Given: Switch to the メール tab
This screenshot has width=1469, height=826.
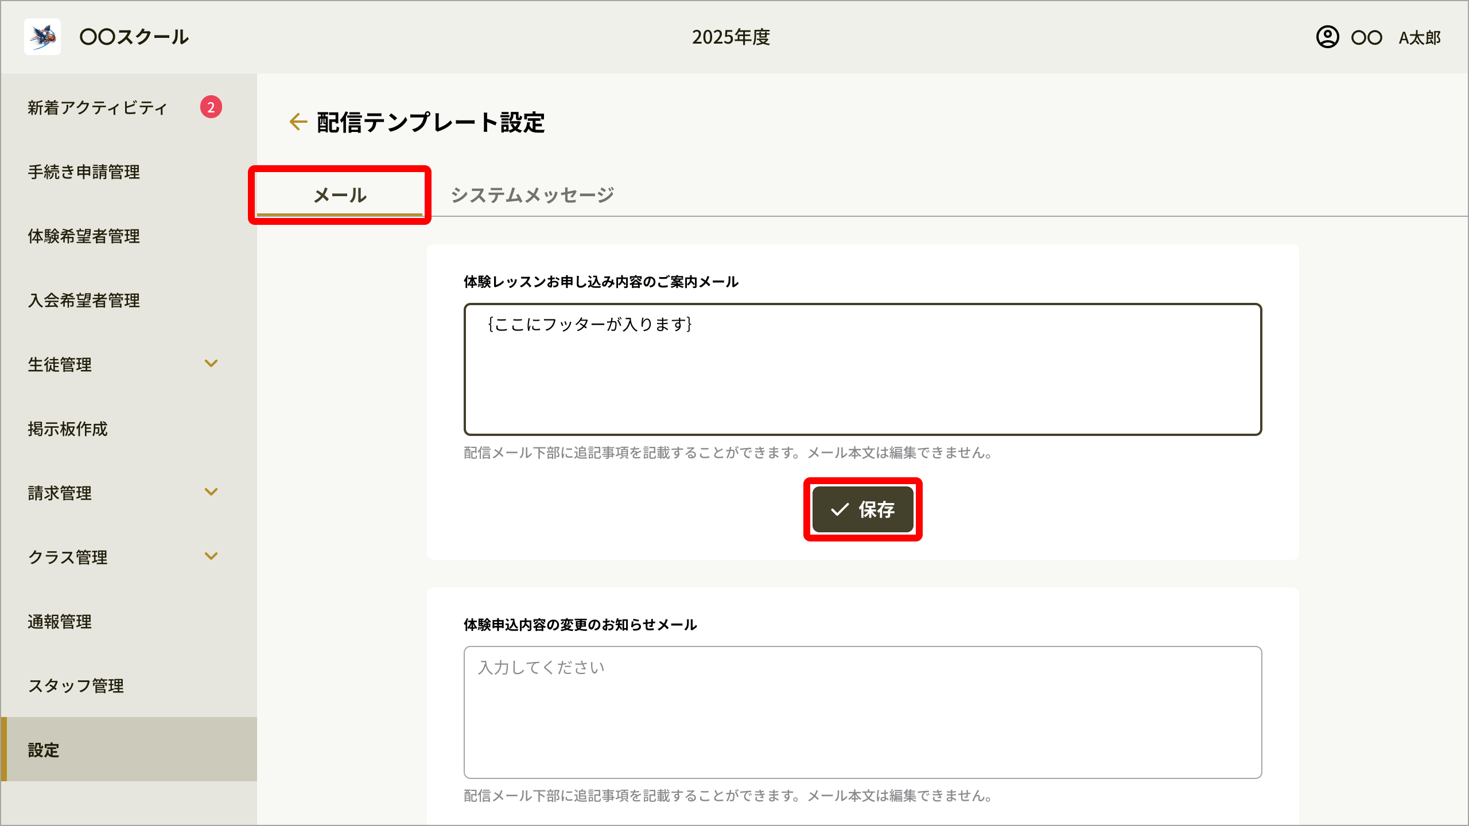Looking at the screenshot, I should pos(340,195).
